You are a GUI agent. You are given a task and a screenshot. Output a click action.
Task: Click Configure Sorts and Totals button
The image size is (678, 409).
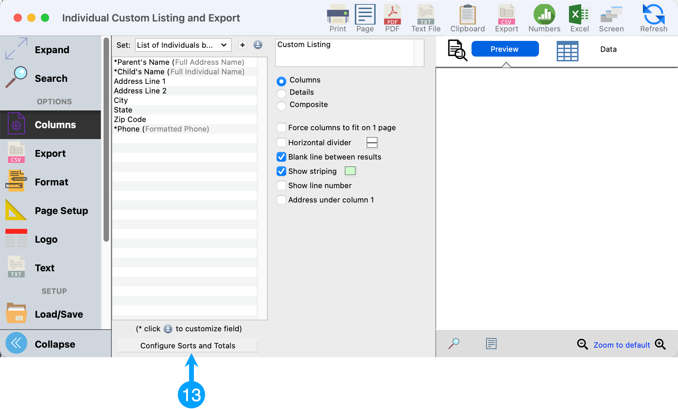[188, 346]
